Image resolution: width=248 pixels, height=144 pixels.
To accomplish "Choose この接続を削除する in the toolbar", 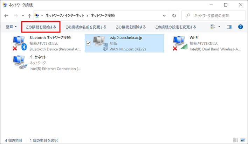I will point(131,27).
